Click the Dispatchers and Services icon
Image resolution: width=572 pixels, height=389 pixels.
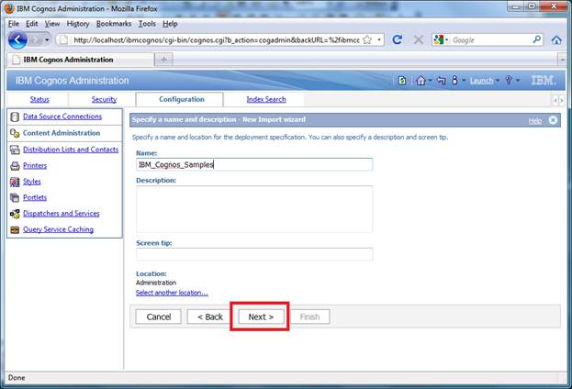point(15,214)
